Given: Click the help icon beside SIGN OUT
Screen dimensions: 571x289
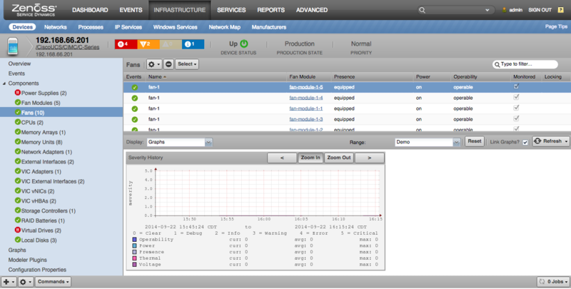Looking at the screenshot, I should coord(561,10).
